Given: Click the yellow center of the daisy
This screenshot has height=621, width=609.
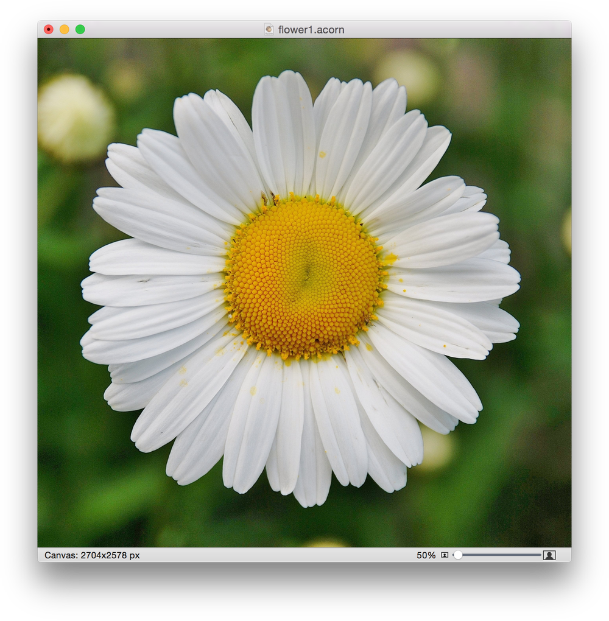Looking at the screenshot, I should click(x=303, y=277).
